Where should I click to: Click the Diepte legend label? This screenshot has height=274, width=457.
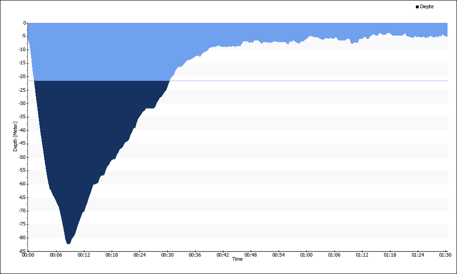click(x=427, y=7)
